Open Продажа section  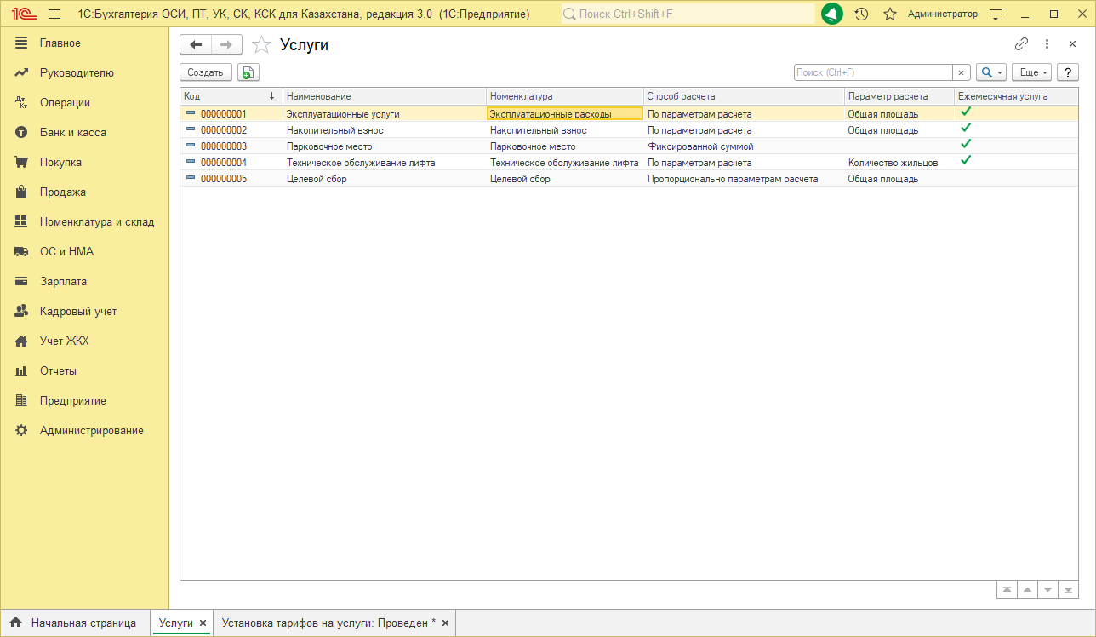tap(62, 192)
